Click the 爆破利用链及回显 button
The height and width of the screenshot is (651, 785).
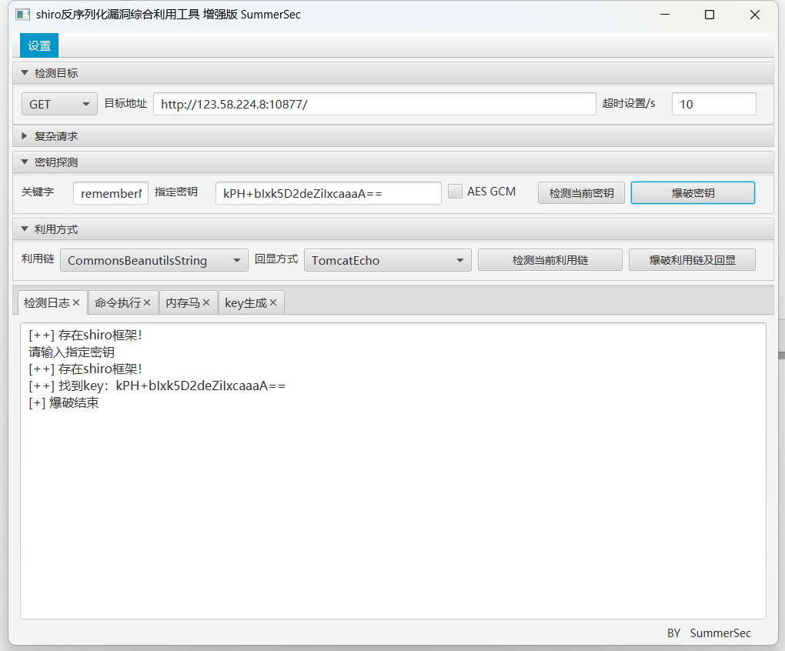tap(692, 259)
